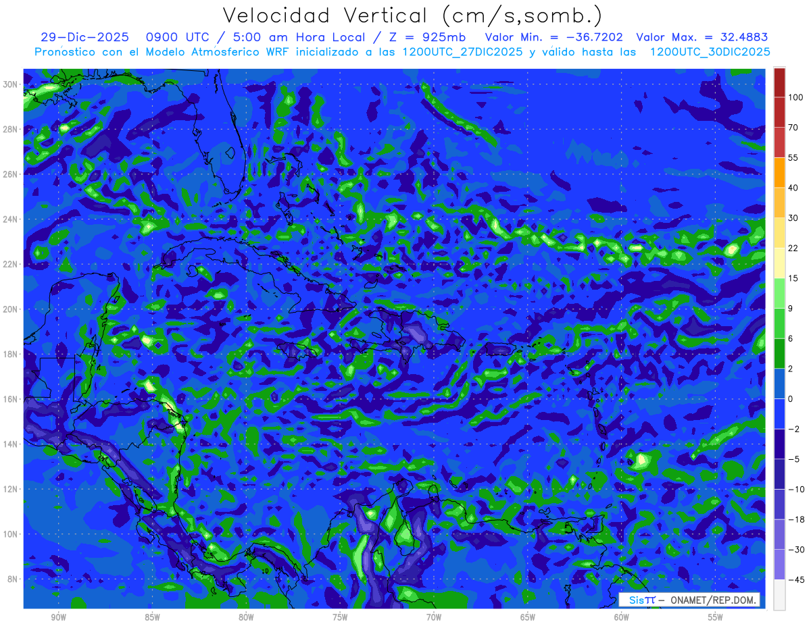Screen dimensions: 811x626
Task: Click the colorbar value label "-45"
Action: click(x=796, y=579)
